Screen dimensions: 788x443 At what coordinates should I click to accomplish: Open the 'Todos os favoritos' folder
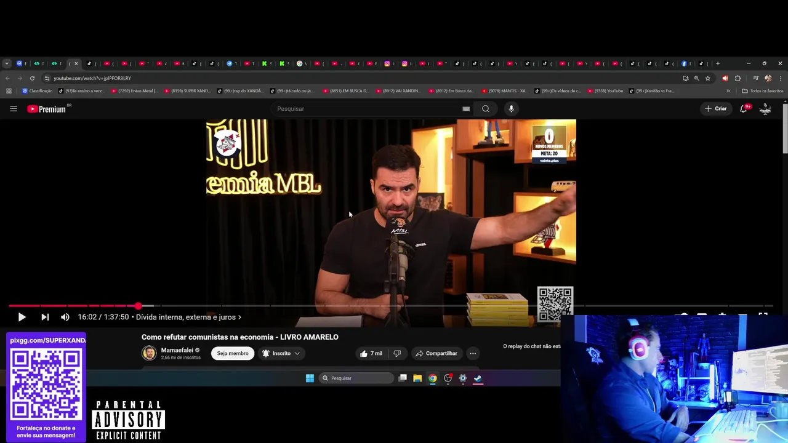click(763, 91)
